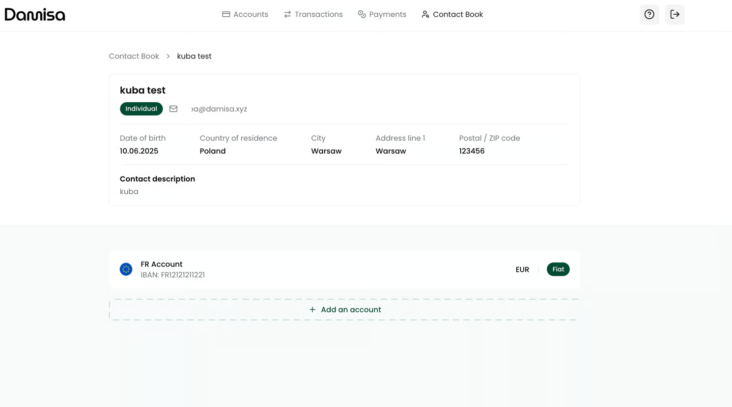Open the FR Account entry title
732x407 pixels.
click(161, 264)
